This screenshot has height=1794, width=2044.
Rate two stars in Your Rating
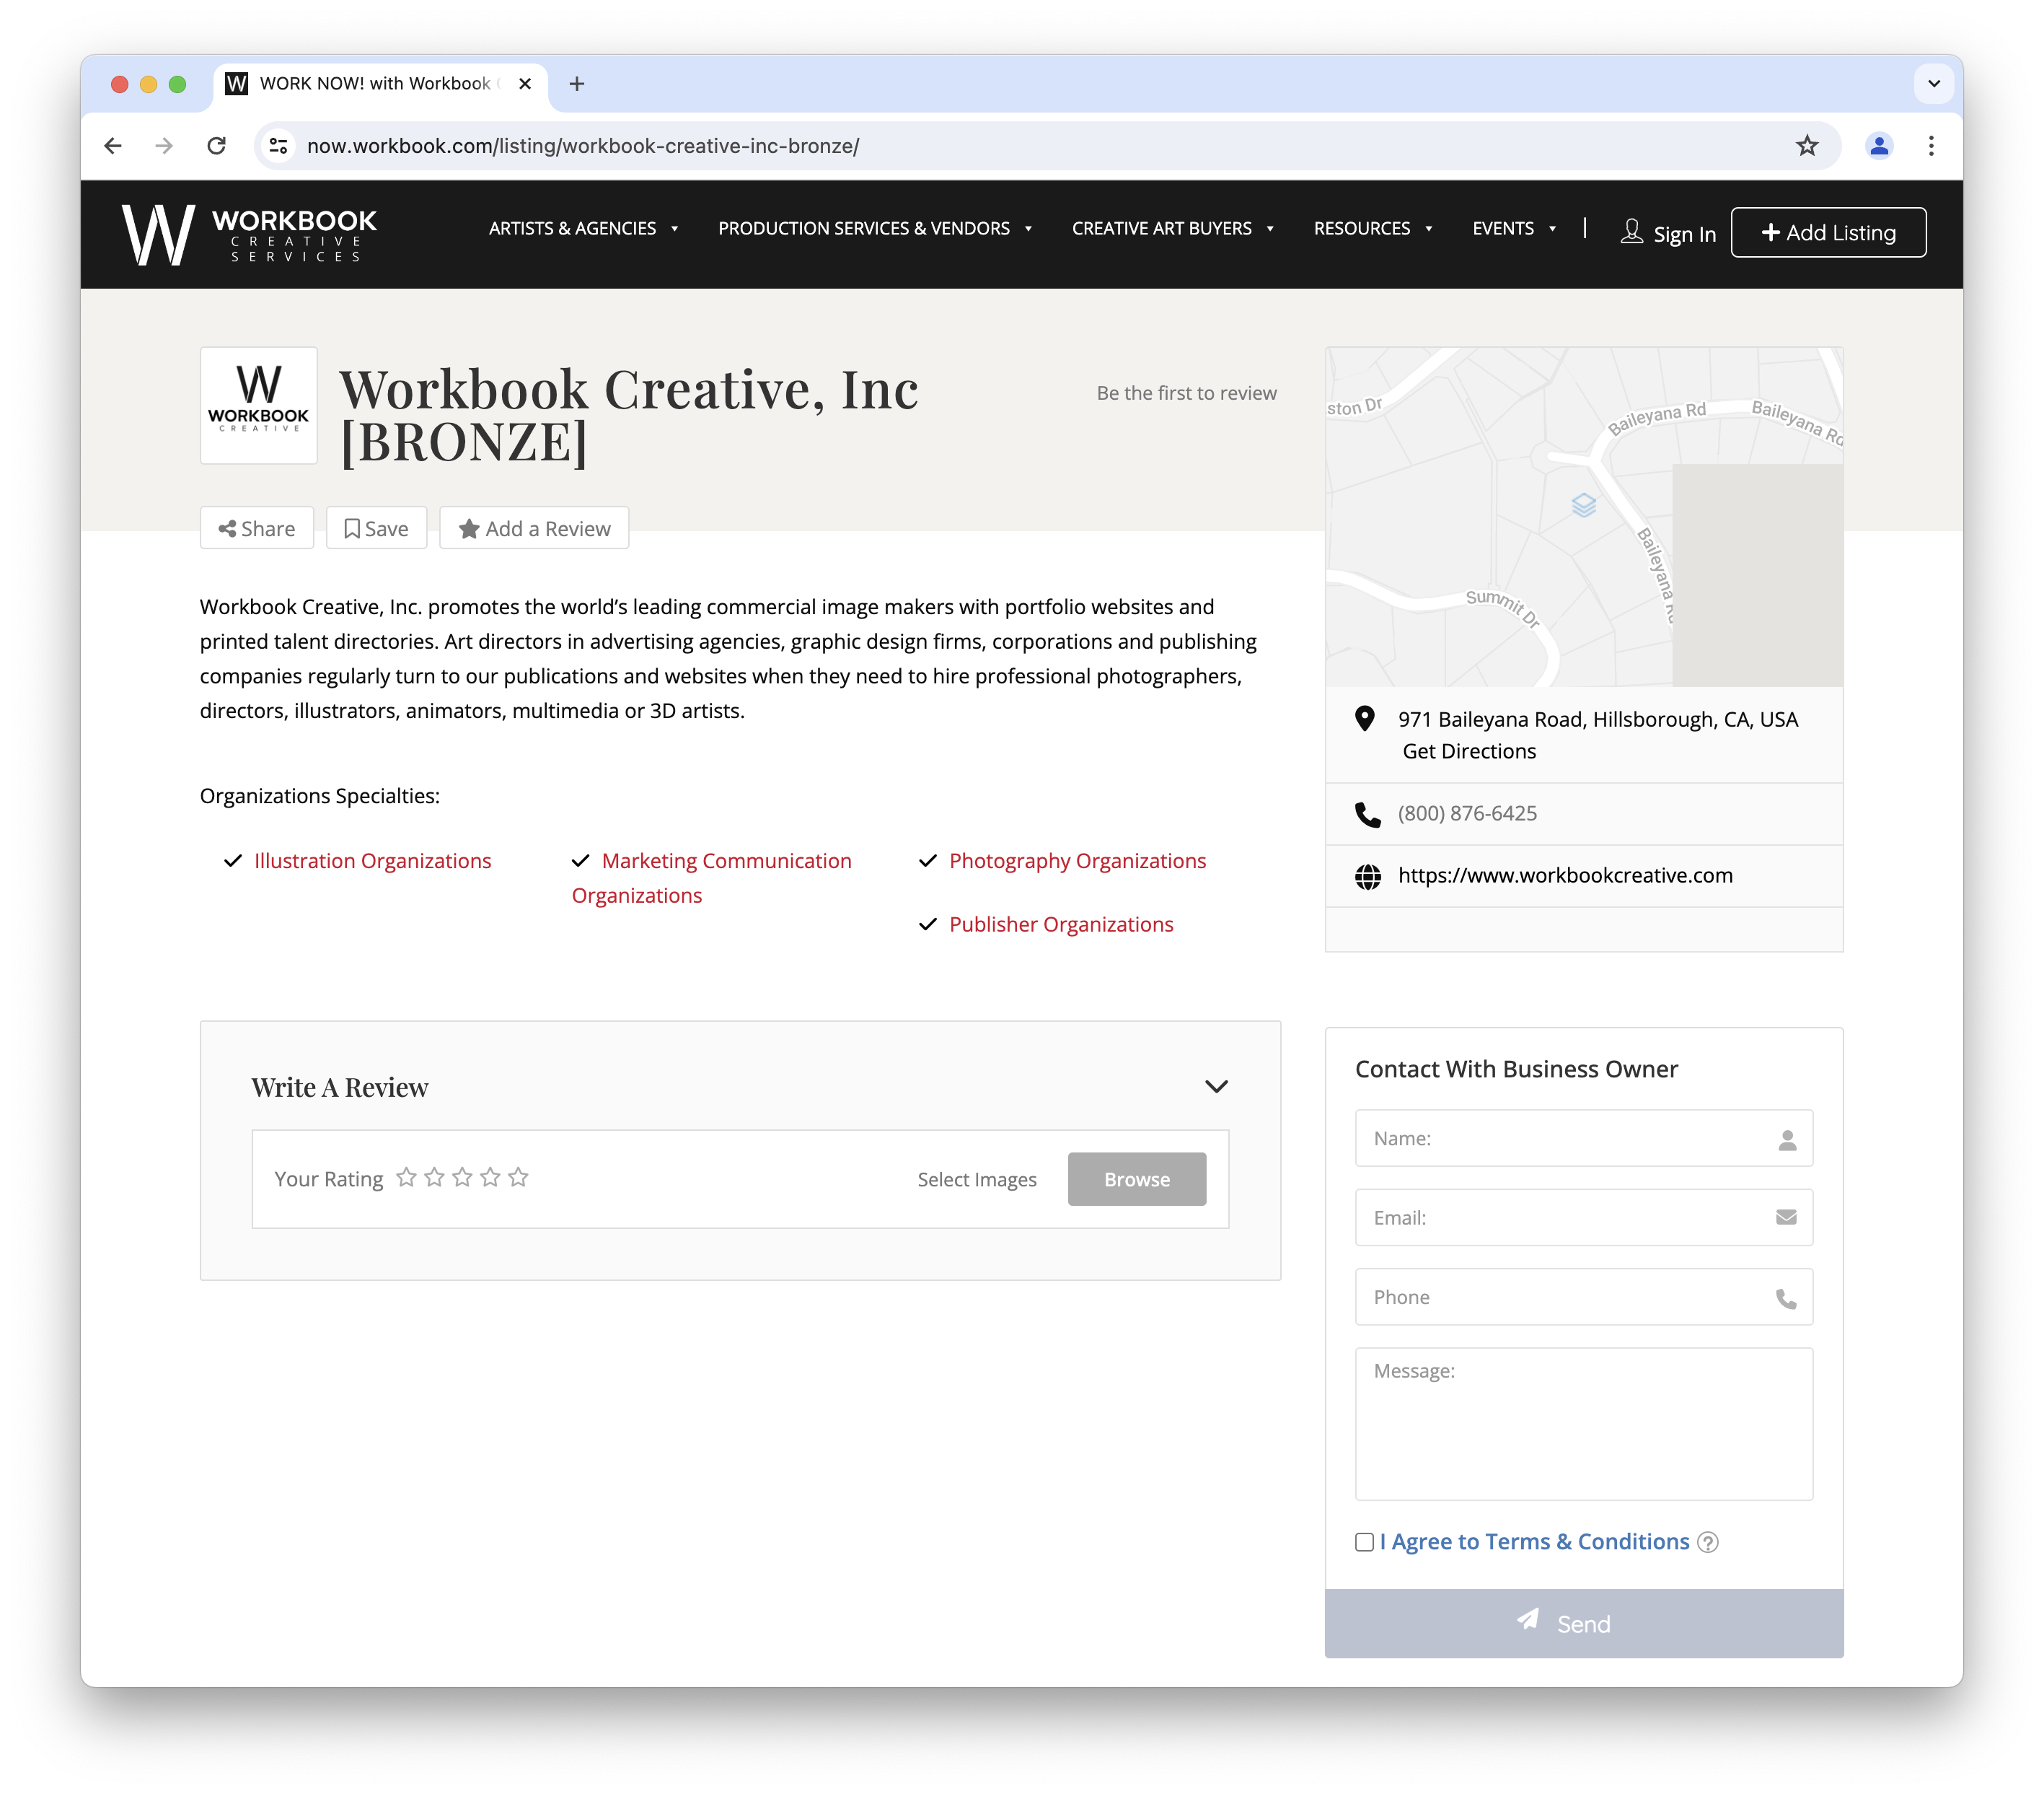point(434,1178)
